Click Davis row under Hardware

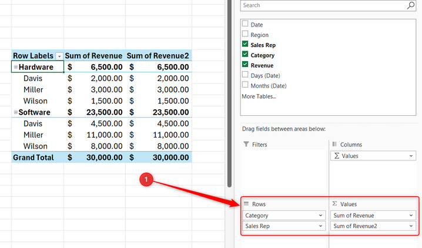(33, 78)
